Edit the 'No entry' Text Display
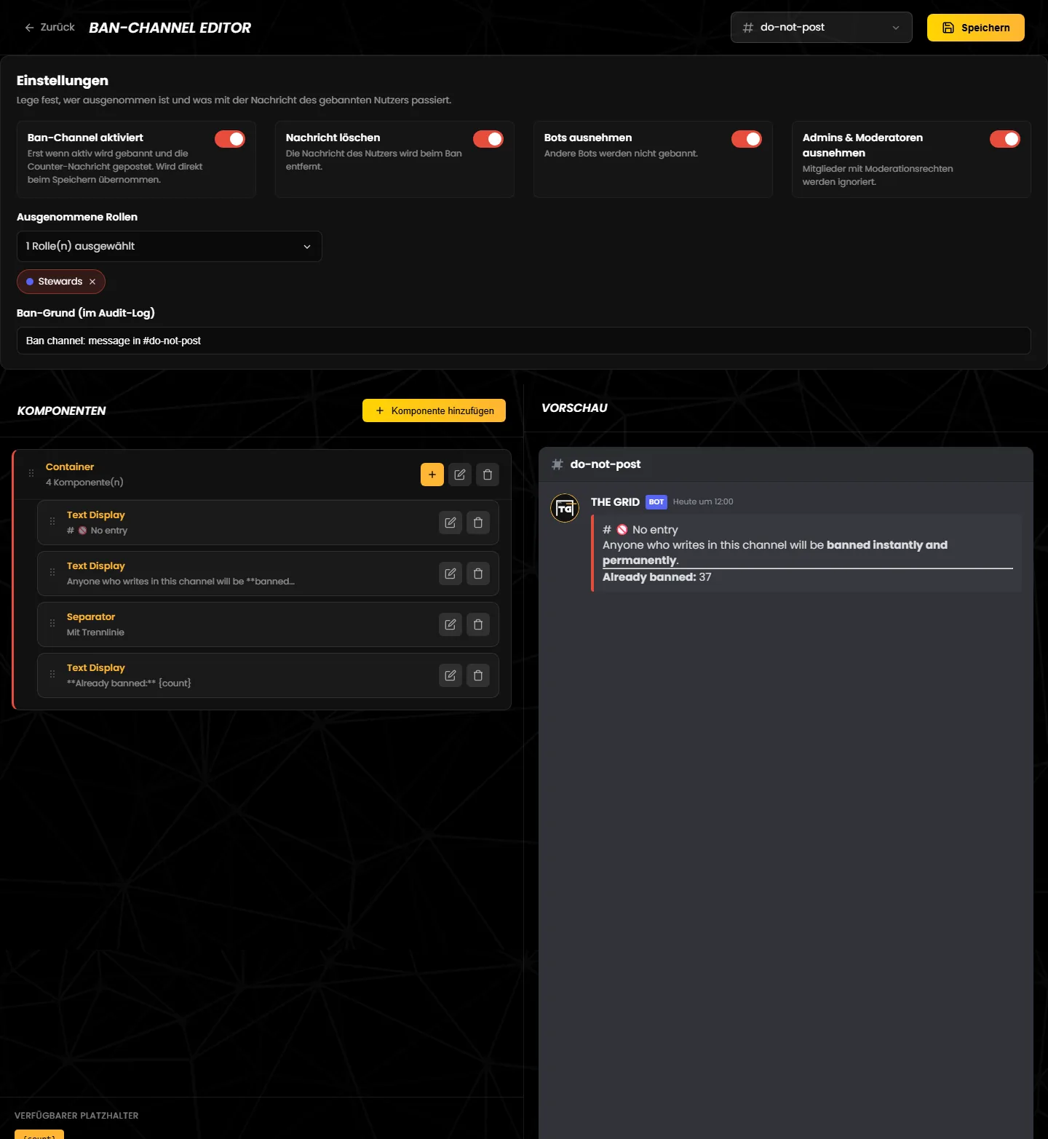1048x1139 pixels. (x=450, y=523)
